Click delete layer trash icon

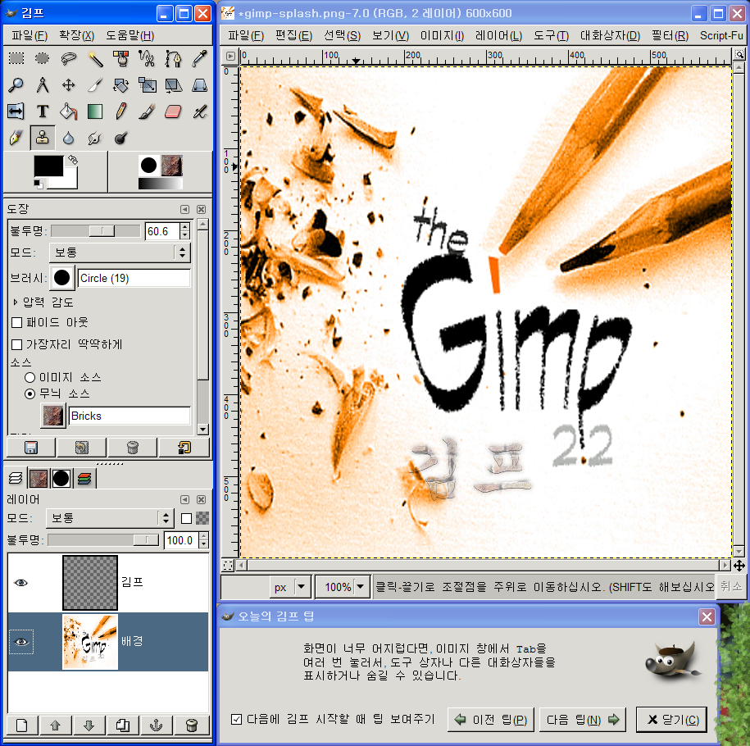(x=191, y=726)
